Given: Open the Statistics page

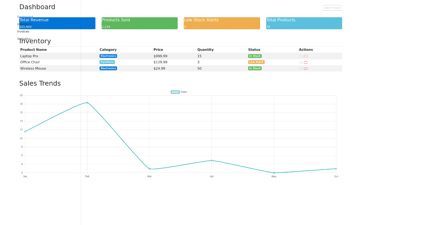Looking at the screenshot, I should pyautogui.click(x=24, y=39).
